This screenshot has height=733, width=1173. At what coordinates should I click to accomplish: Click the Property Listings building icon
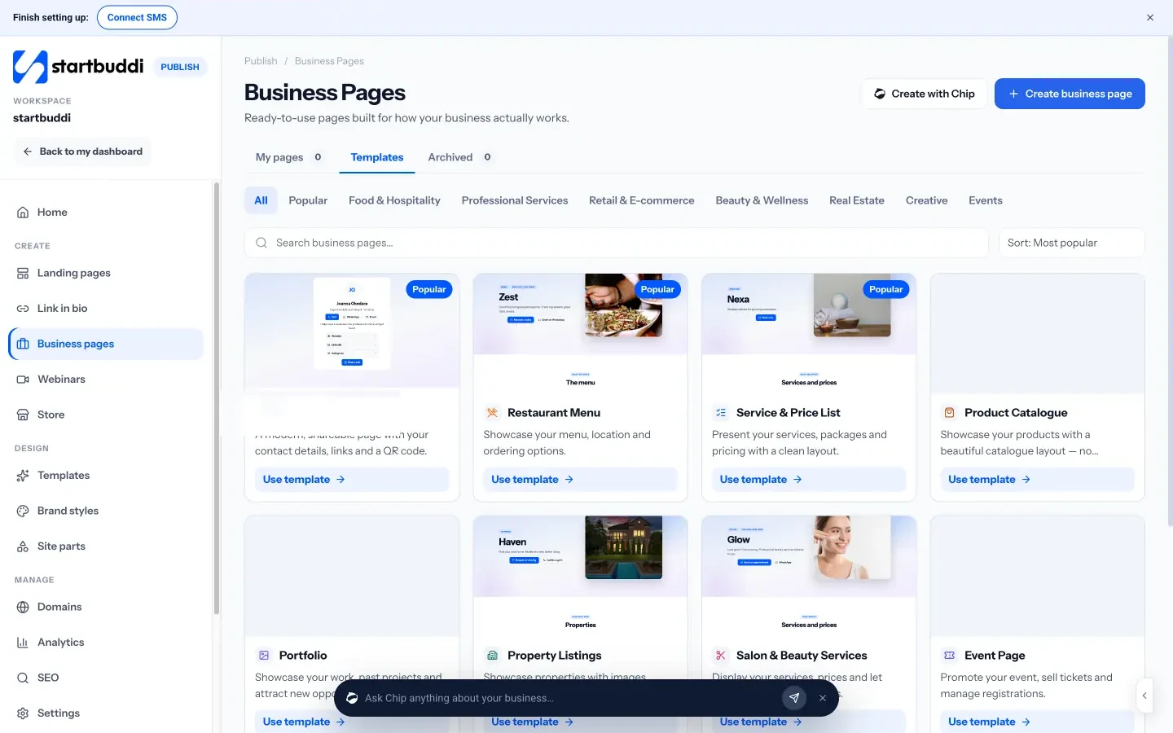click(492, 656)
